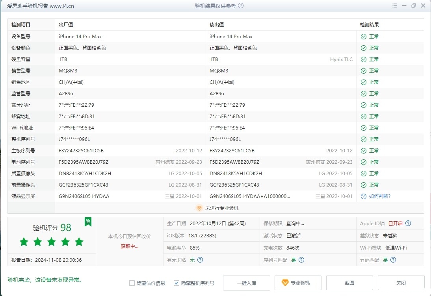Start professional check via 专业验机 button
Screen dimensions: 431x296
[x=298, y=283]
